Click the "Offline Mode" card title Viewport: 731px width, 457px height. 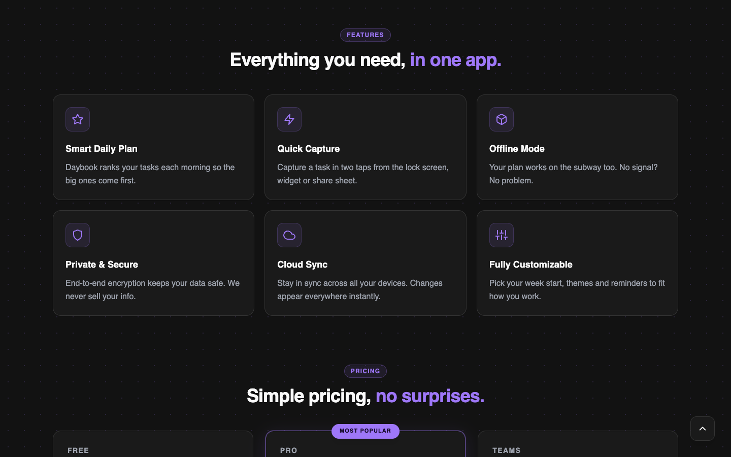point(517,149)
